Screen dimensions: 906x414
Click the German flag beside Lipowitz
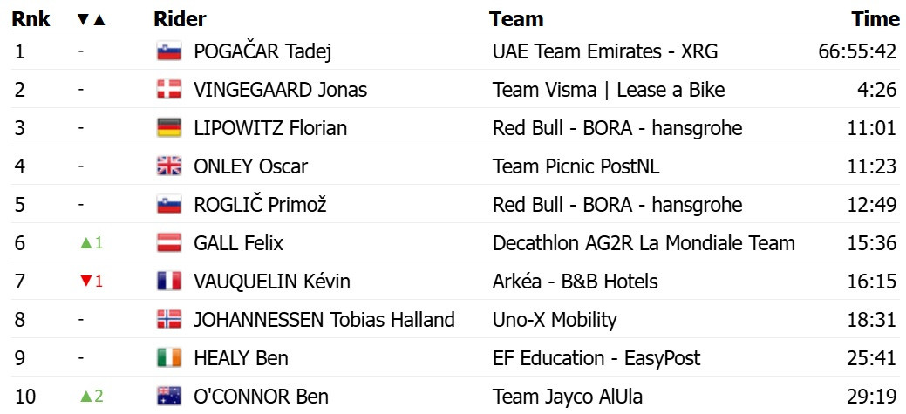[x=168, y=128]
